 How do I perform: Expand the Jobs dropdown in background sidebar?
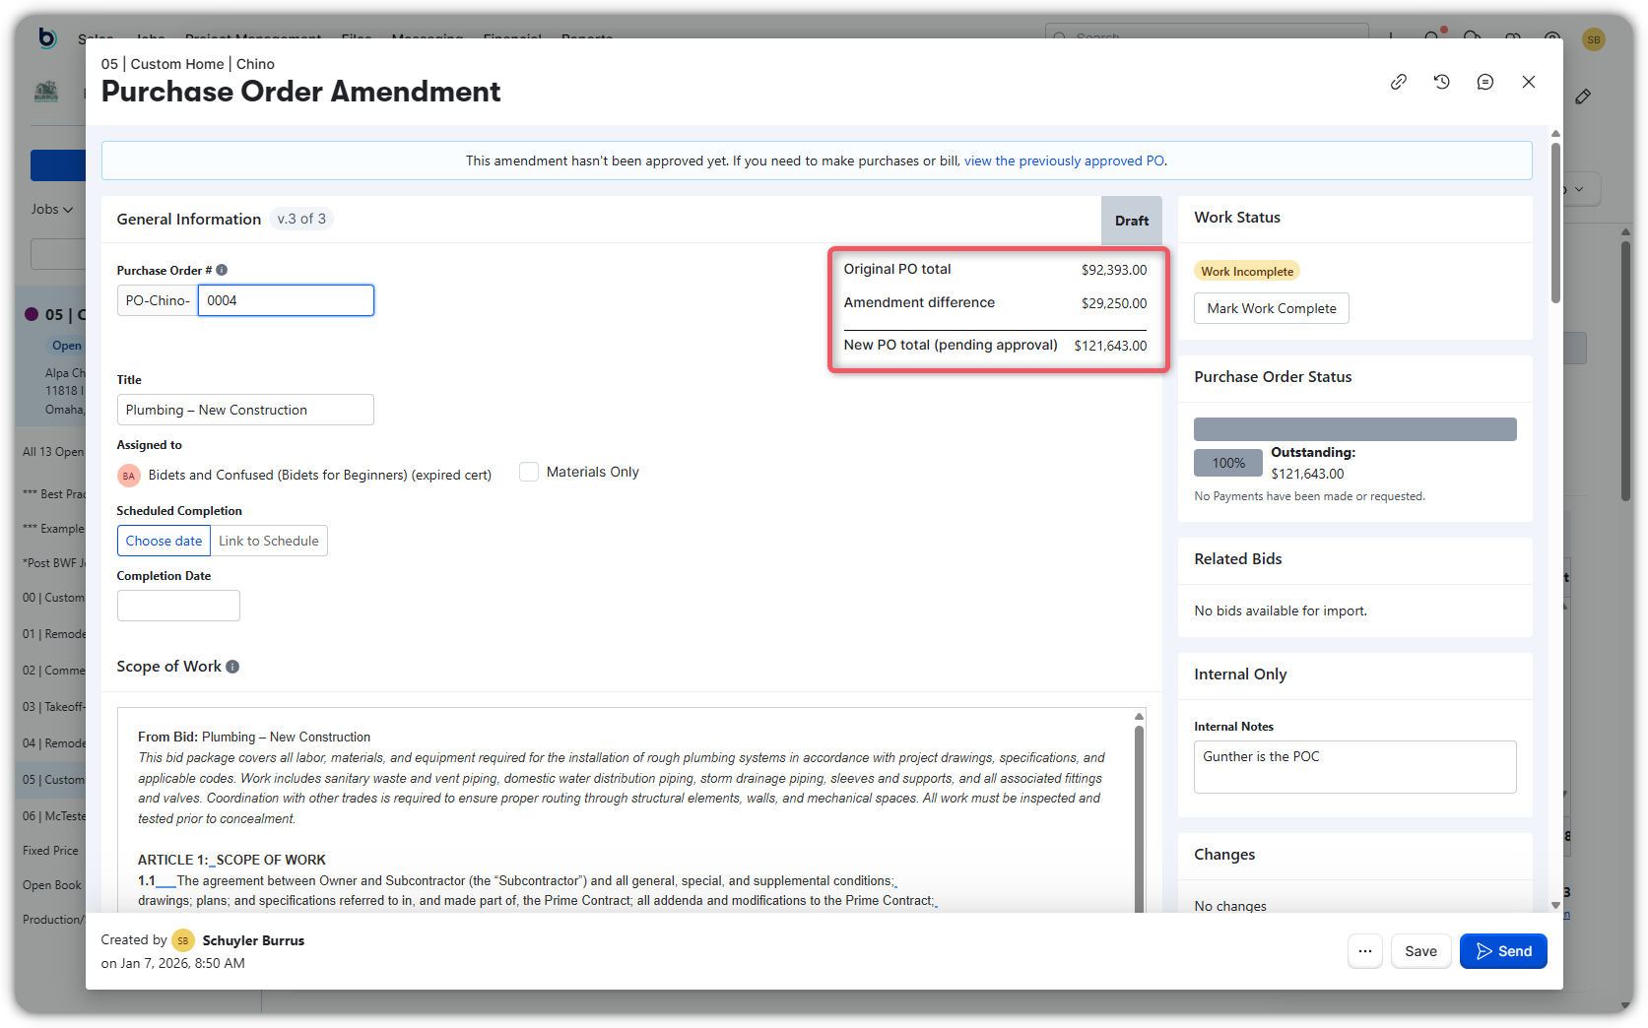click(51, 209)
